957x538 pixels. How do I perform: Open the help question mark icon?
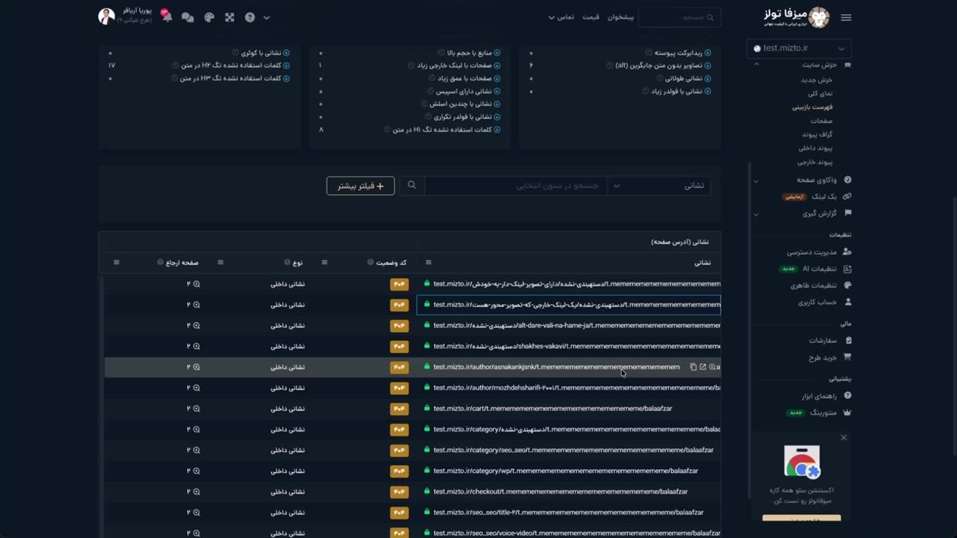[250, 17]
